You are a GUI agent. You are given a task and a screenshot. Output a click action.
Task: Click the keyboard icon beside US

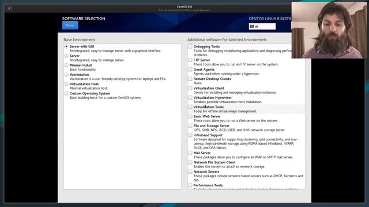252,26
